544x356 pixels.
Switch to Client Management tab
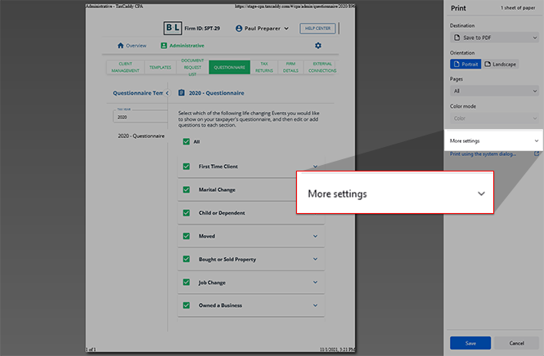click(x=125, y=67)
